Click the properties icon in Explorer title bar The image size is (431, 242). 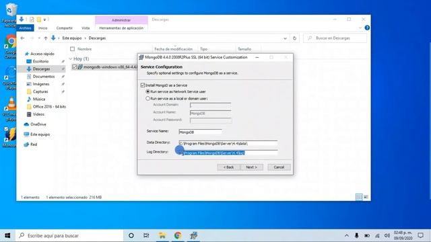[32, 19]
